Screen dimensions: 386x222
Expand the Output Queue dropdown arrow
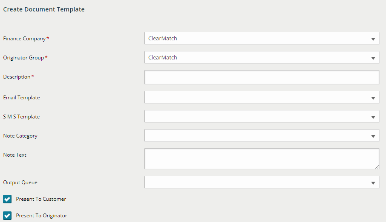pyautogui.click(x=373, y=183)
